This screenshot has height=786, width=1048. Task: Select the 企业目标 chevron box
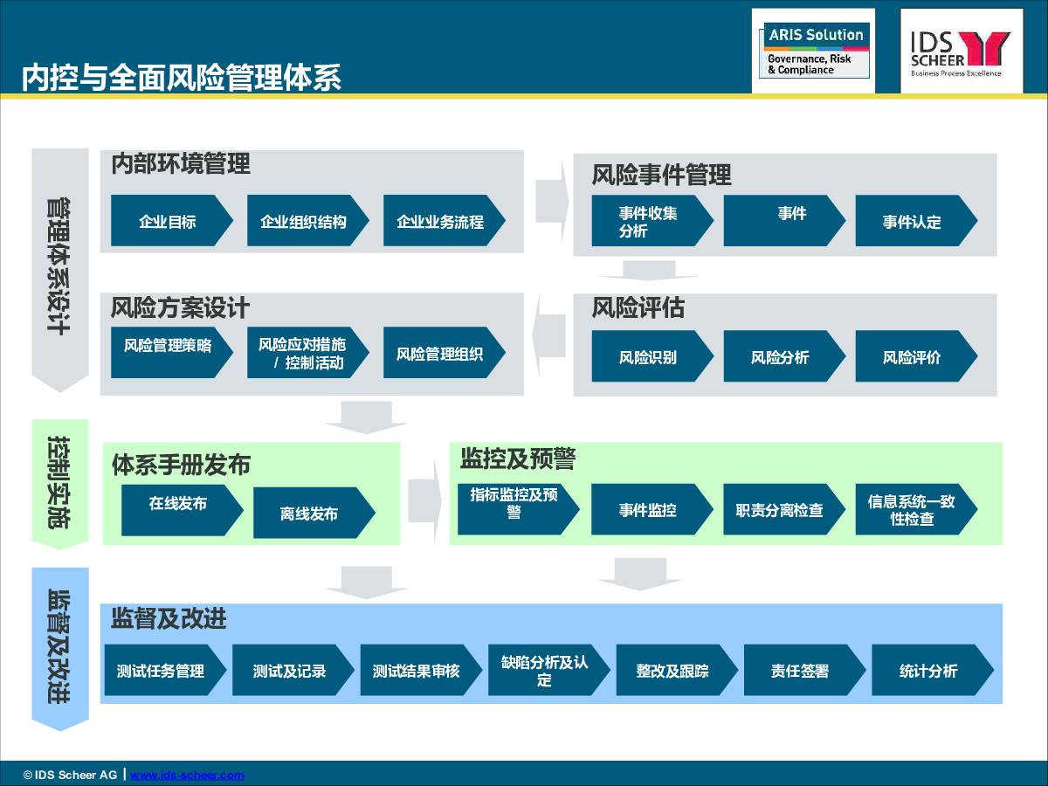[168, 221]
